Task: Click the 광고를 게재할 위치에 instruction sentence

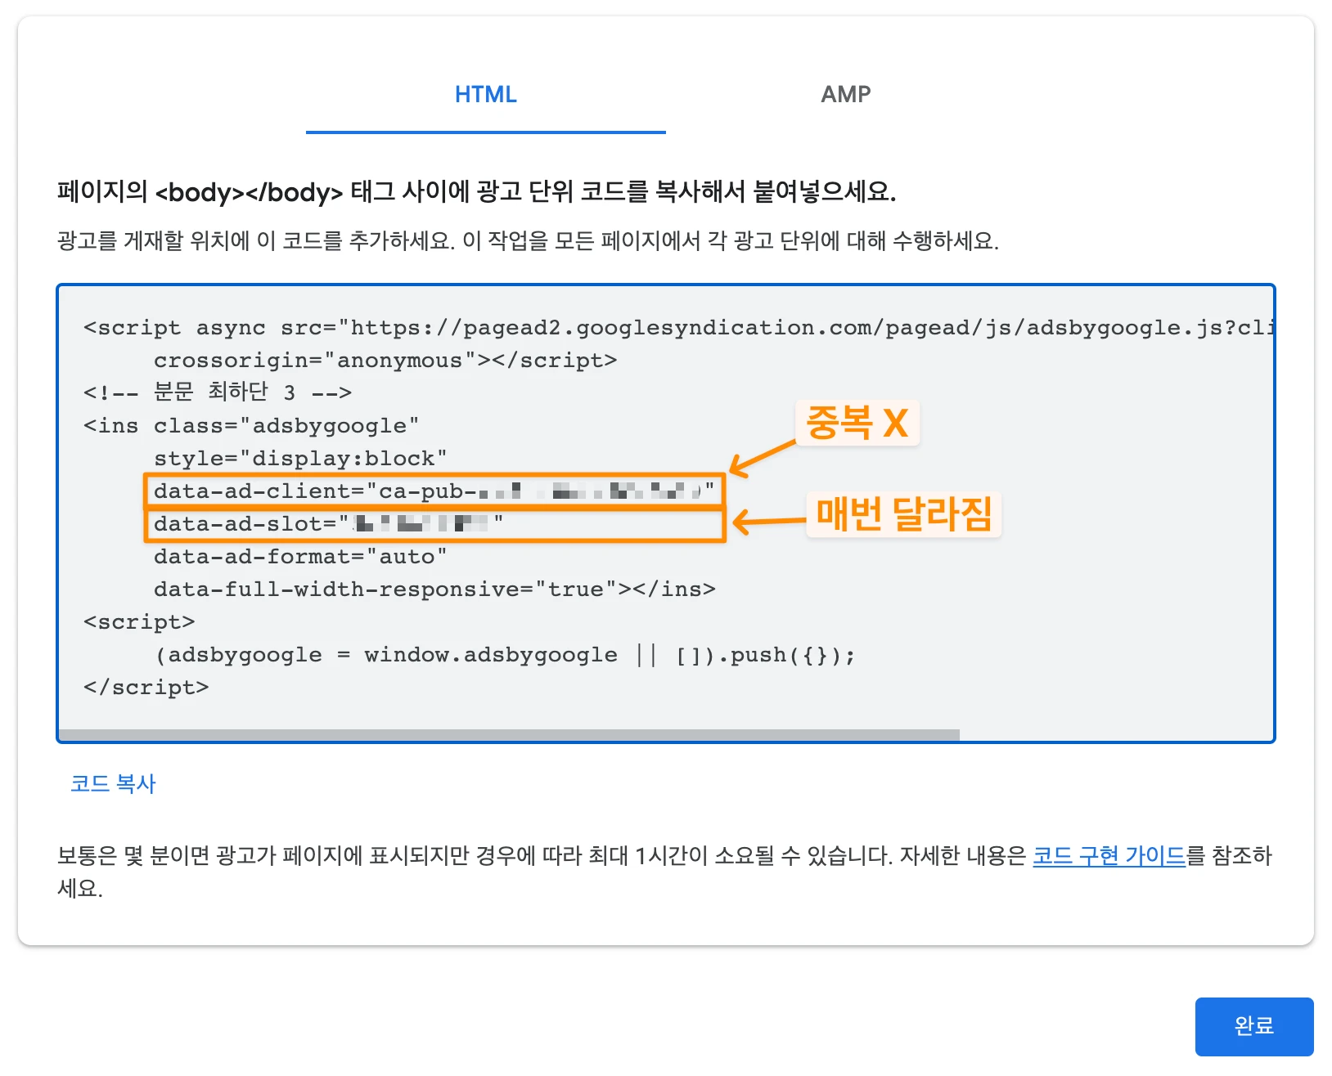Action: pyautogui.click(x=528, y=241)
